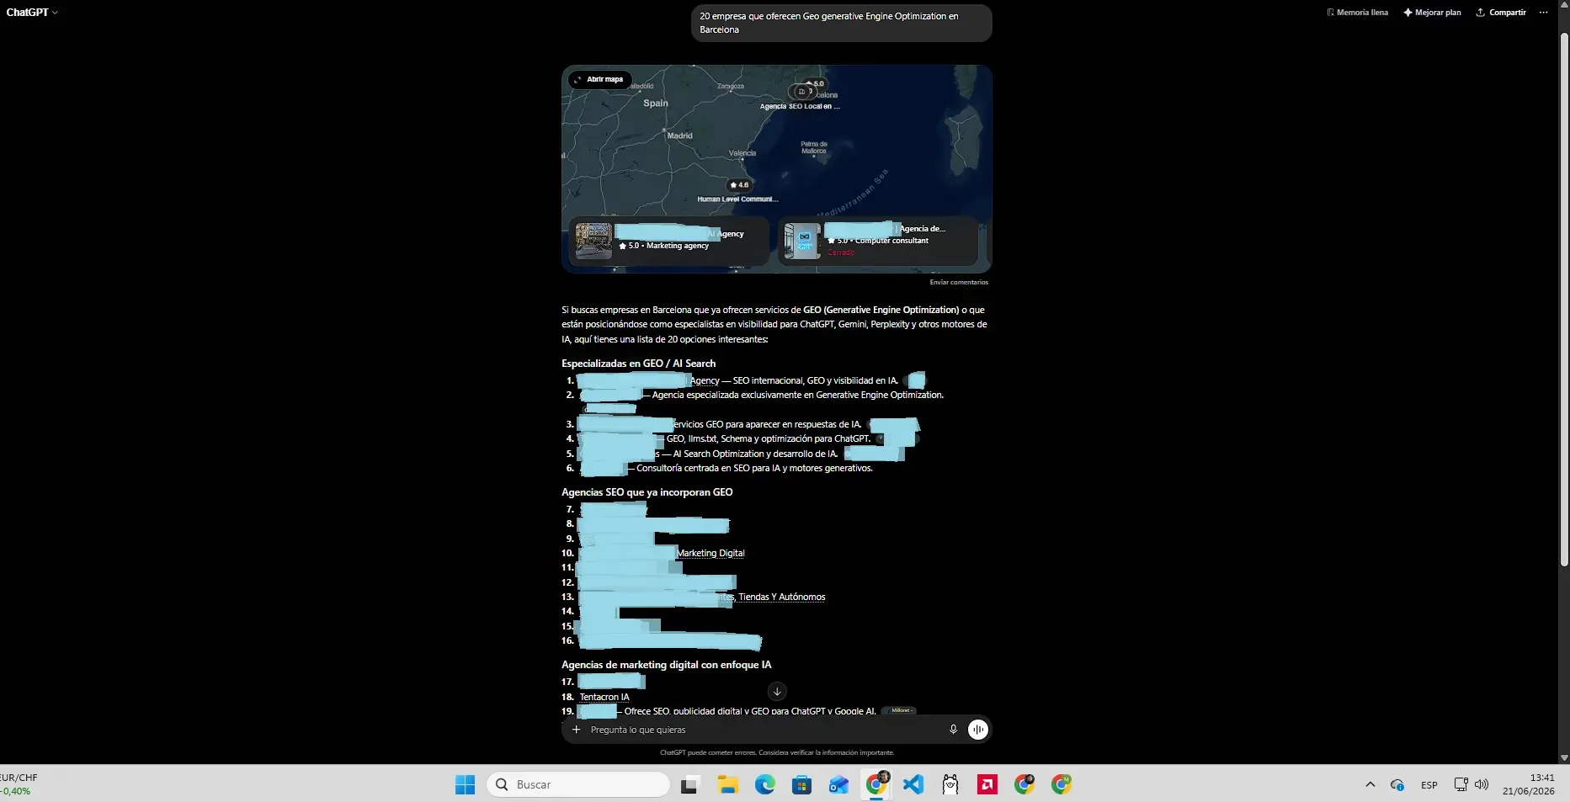Click the ESP keyboard language indicator

1429,784
